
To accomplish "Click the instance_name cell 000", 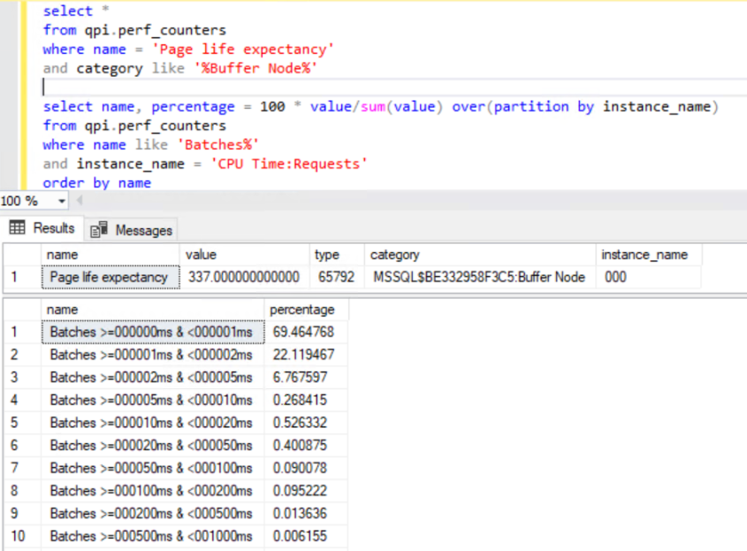I will tap(648, 277).
